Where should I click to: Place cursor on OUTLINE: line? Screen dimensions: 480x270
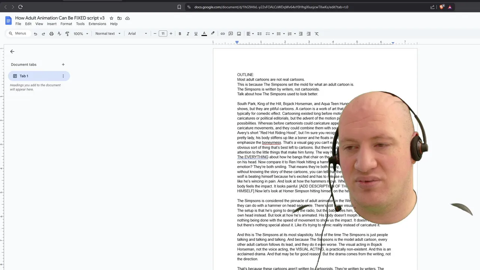click(x=246, y=75)
